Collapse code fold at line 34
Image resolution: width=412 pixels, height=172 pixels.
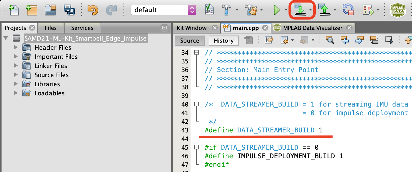(x=196, y=53)
